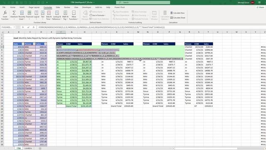The width and height of the screenshot is (266, 150).
Task: Open the Date column filter dropdown
Action: click(23, 44)
